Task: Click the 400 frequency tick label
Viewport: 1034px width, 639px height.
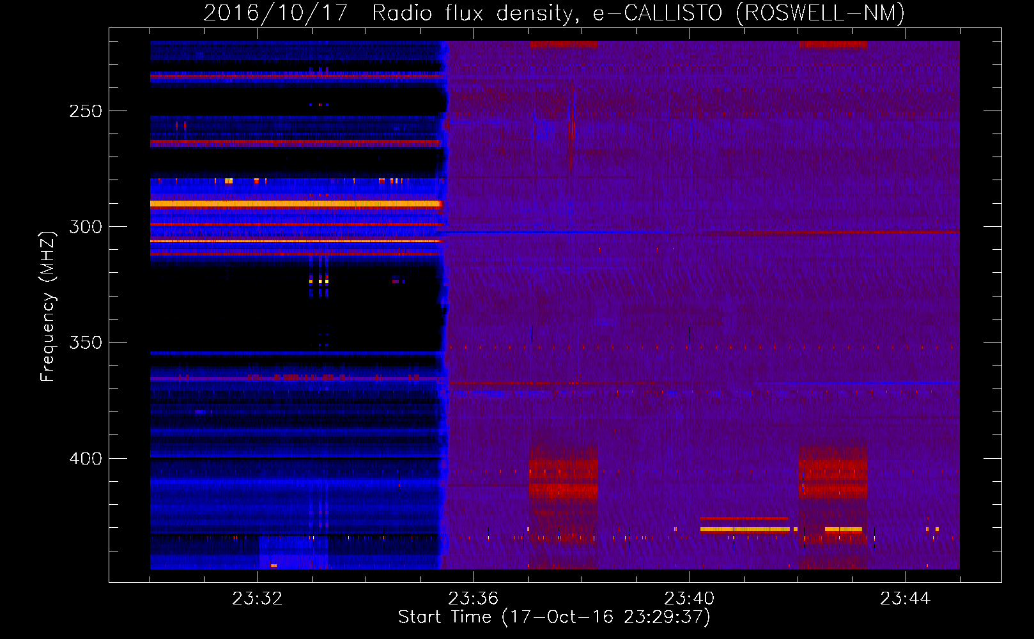Action: click(x=86, y=459)
